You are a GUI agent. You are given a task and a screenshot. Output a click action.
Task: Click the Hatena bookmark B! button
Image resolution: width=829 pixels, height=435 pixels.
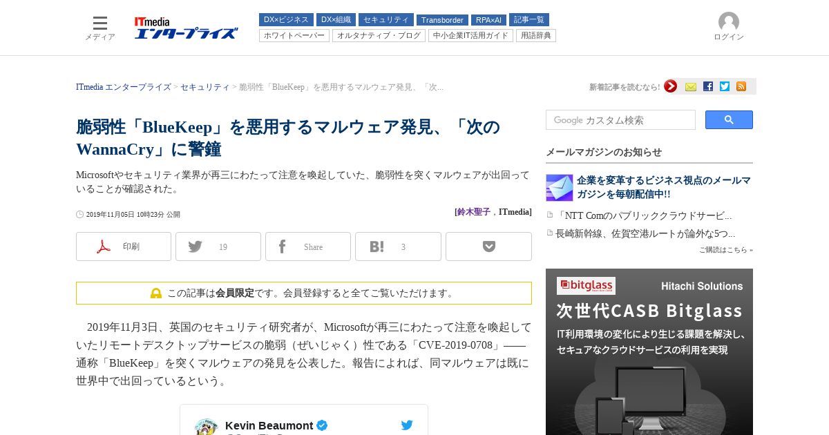[398, 246]
